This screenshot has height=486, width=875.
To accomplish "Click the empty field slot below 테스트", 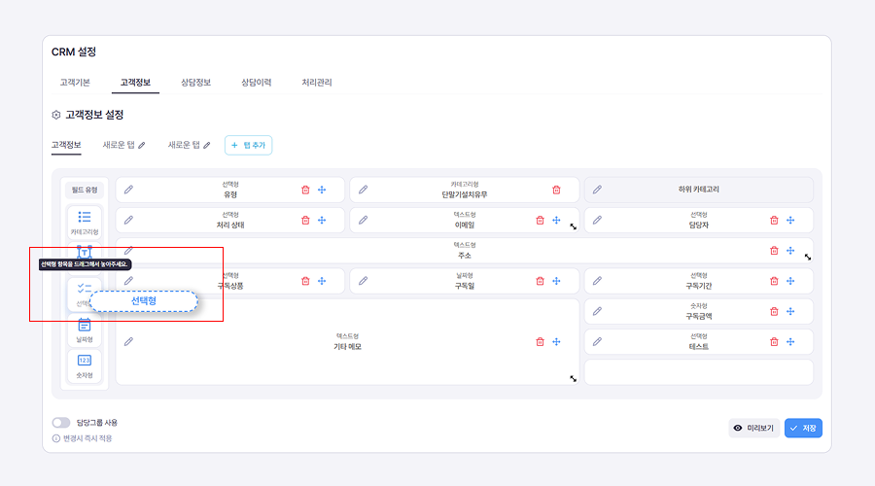I will pos(698,372).
